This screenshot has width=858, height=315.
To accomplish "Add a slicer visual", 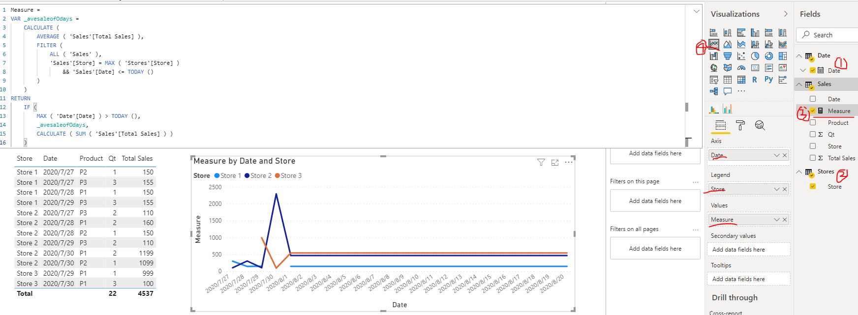I will 714,80.
